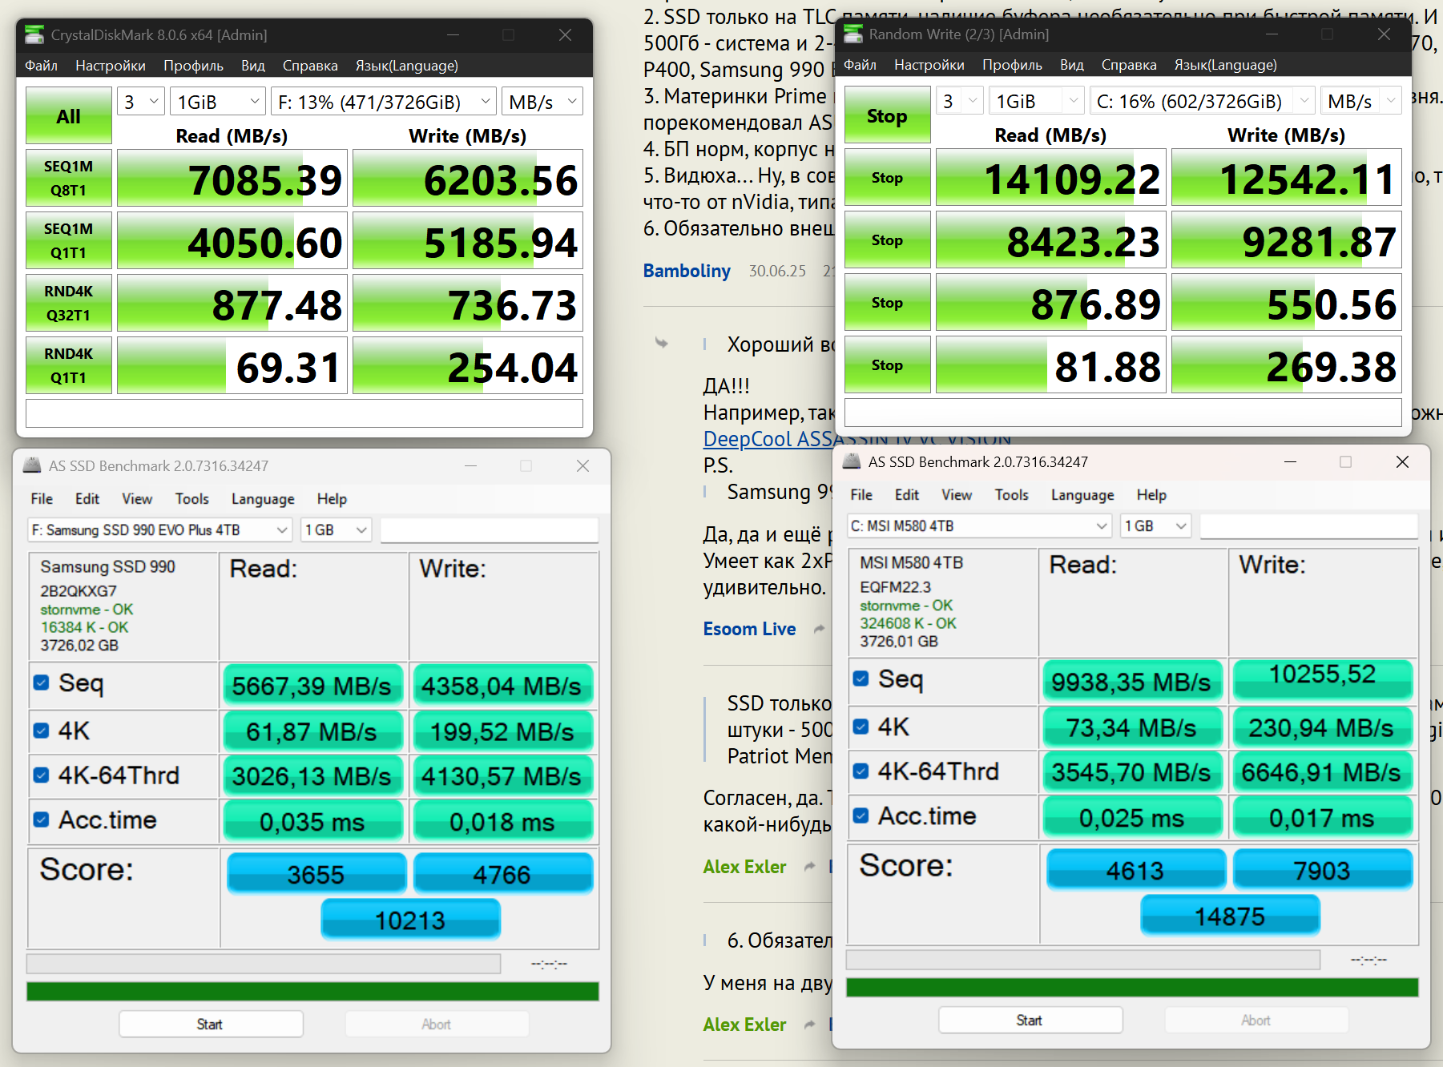Click the Random Write window's title bar icon
Screen dimensions: 1443x1067
coord(853,34)
